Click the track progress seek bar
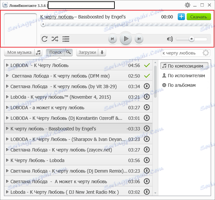The image size is (215, 200). coord(125,24)
